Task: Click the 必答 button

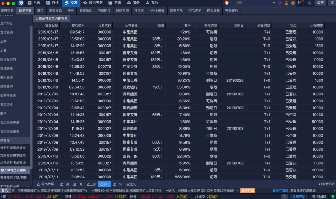Action: [320, 3]
